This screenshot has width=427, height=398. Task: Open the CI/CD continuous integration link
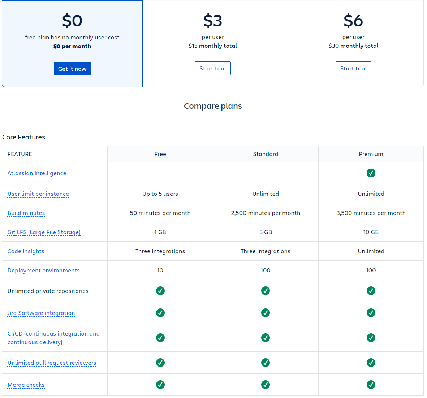54,338
